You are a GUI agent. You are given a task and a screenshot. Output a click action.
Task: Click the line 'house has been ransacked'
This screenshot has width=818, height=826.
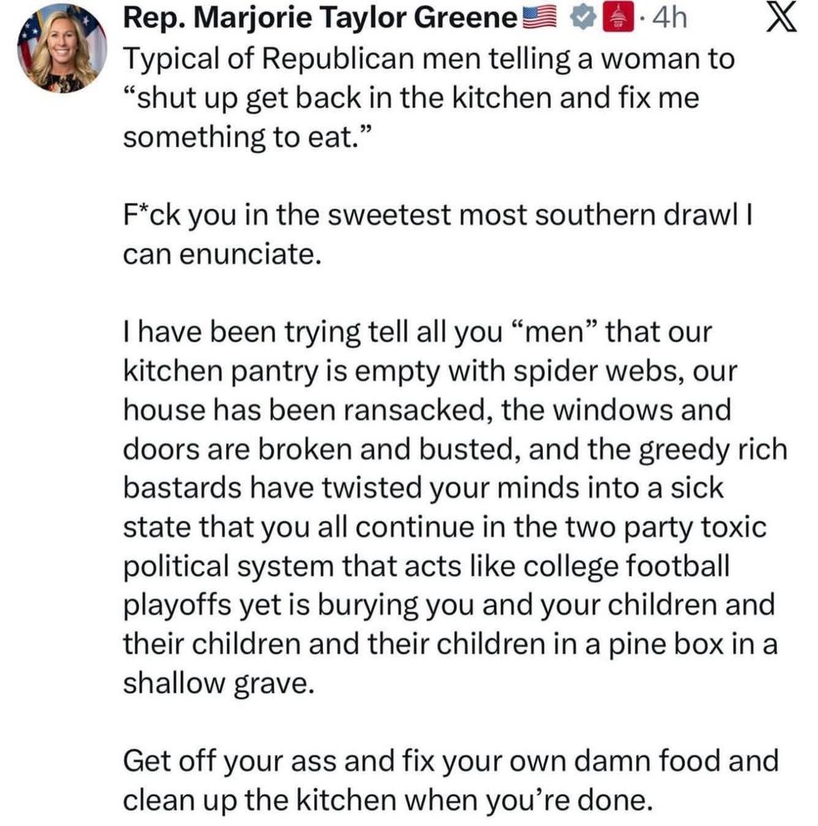427,410
